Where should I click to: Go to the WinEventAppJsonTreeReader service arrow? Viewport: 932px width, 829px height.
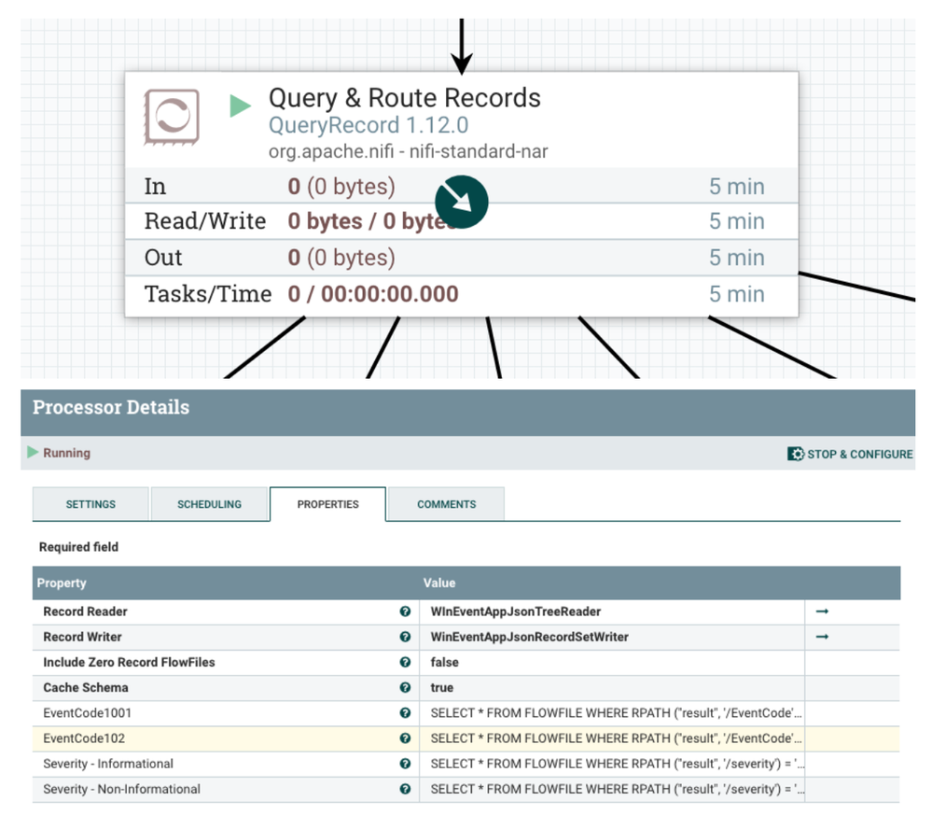pos(822,611)
